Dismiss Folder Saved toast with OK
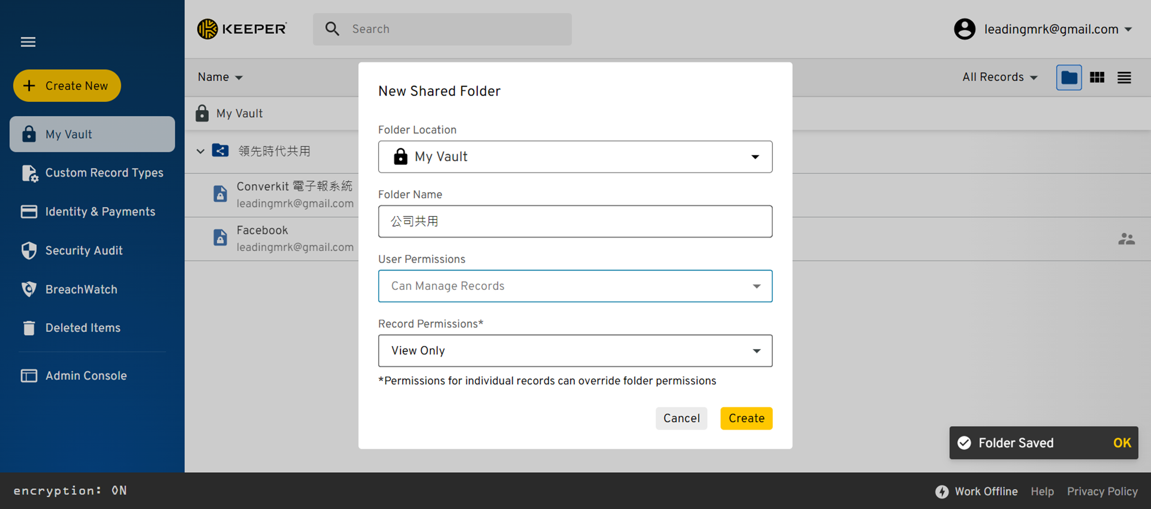1151x509 pixels. pos(1122,443)
